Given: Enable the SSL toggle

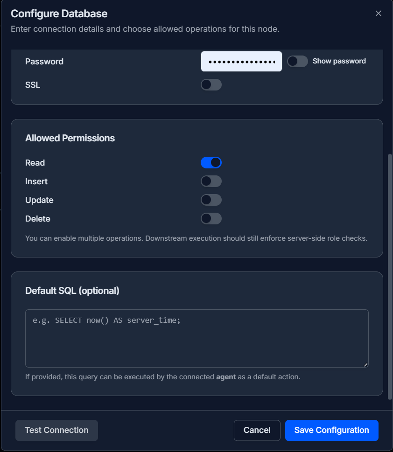Looking at the screenshot, I should tap(211, 84).
